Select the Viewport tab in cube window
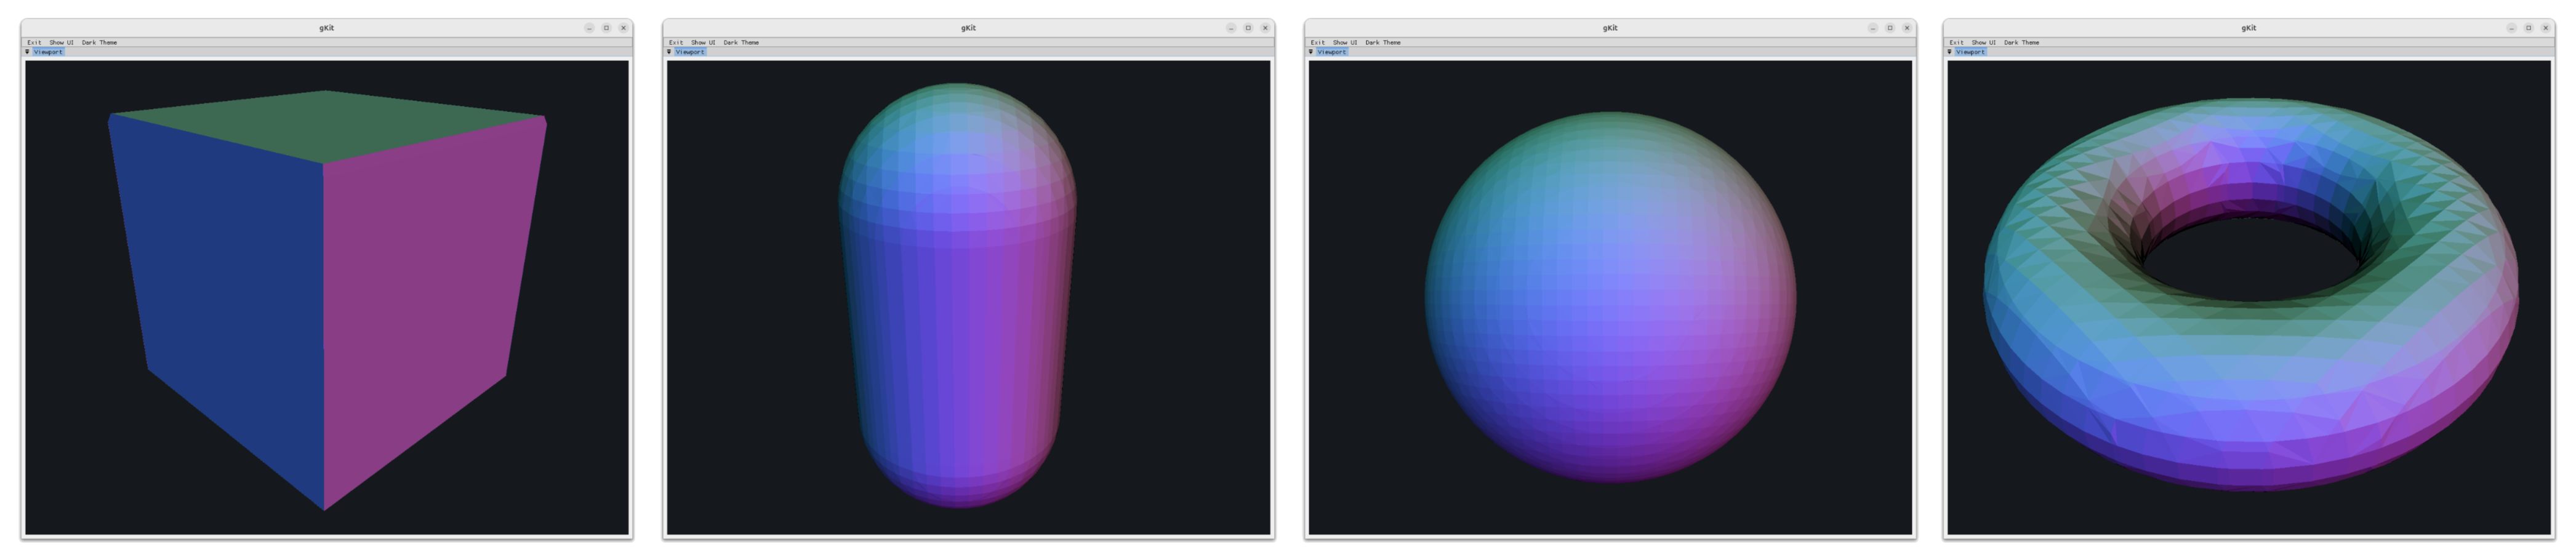The height and width of the screenshot is (557, 2576). tap(48, 52)
